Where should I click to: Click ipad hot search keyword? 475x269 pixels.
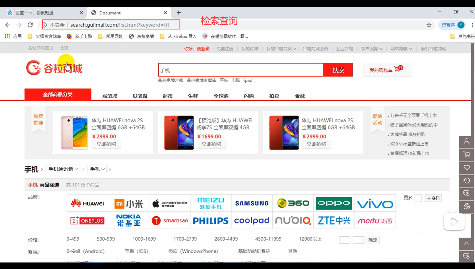click(x=248, y=80)
